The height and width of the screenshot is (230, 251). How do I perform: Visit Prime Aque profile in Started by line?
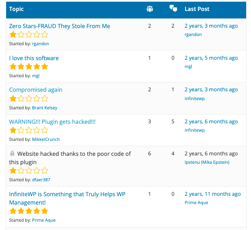(x=44, y=220)
